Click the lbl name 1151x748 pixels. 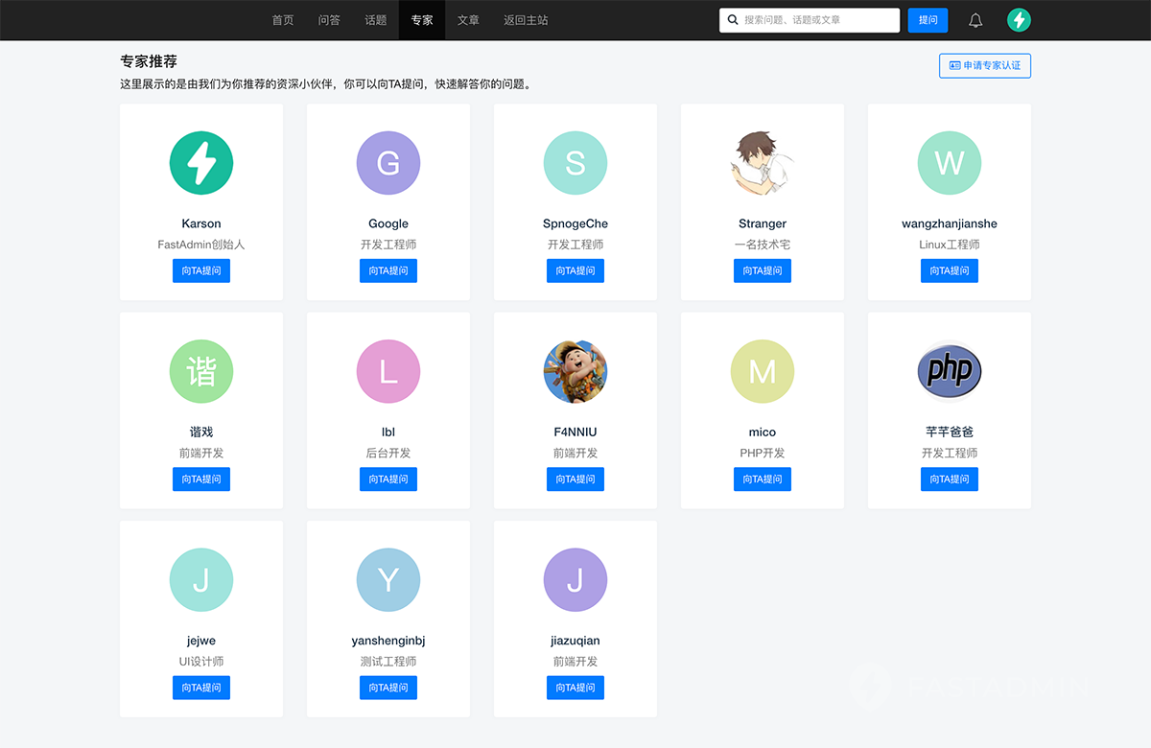click(x=388, y=432)
